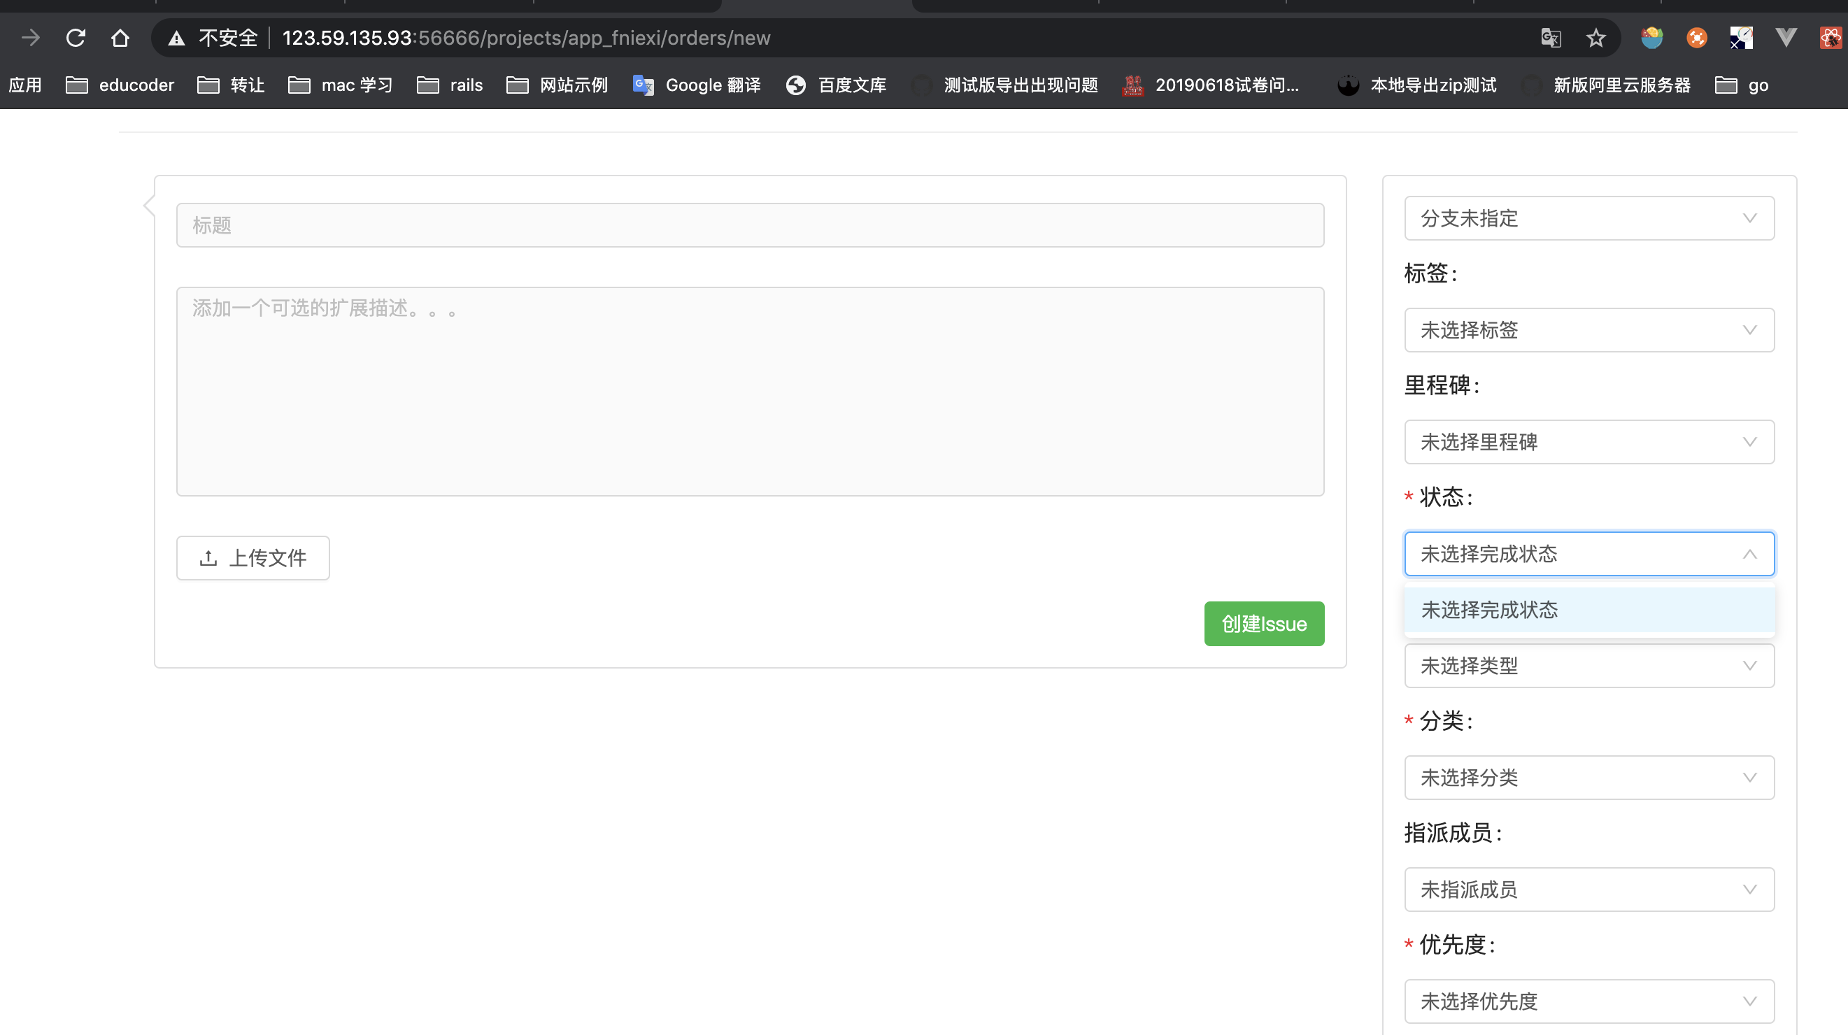Viewport: 1848px width, 1035px height.
Task: Click the green 创建Issue button
Action: click(1263, 624)
